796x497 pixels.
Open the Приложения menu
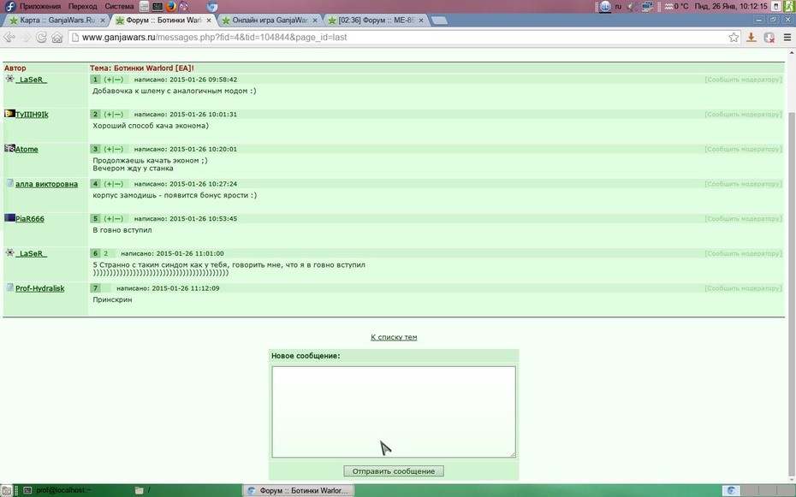[40, 6]
